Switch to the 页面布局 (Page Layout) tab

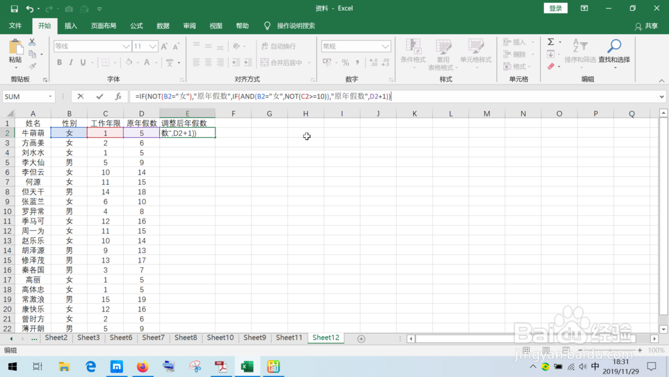104,25
